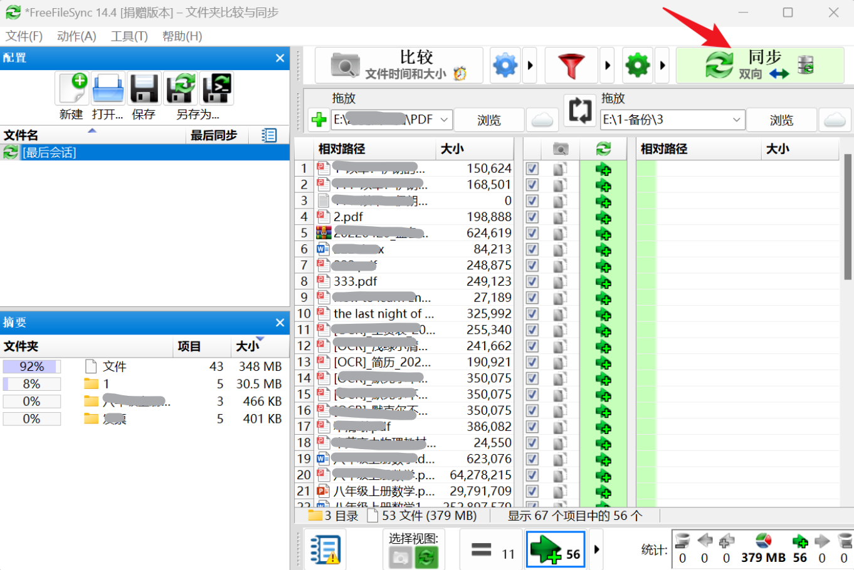Start the 同步 synchronize button
The width and height of the screenshot is (854, 570).
(759, 65)
